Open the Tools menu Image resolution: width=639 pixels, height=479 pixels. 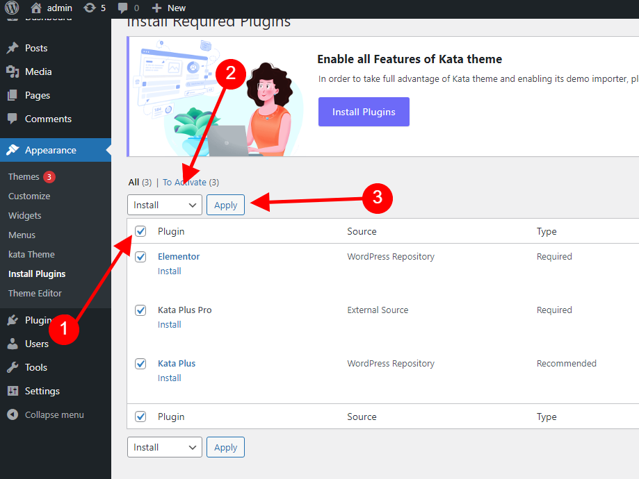(36, 367)
